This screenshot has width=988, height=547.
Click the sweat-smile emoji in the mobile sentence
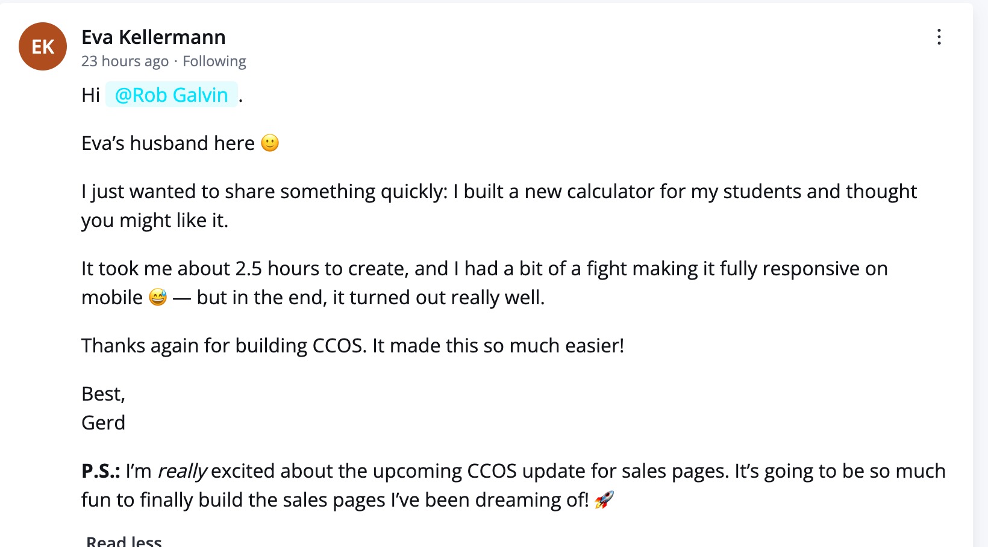[x=157, y=297]
